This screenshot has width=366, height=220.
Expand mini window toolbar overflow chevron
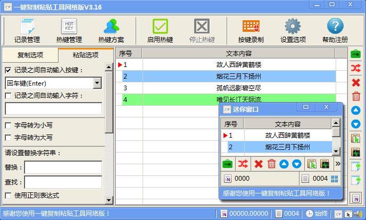[x=337, y=164]
